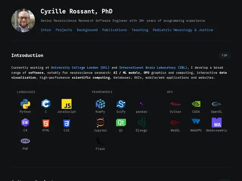The width and height of the screenshot is (242, 181).
Task: Click the PHP oval icon
Action: coord(25,141)
